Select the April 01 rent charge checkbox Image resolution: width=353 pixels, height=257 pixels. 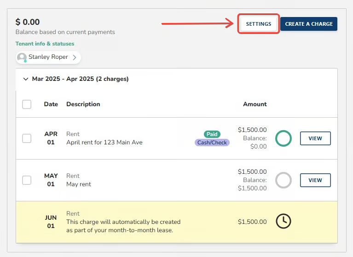click(x=27, y=138)
